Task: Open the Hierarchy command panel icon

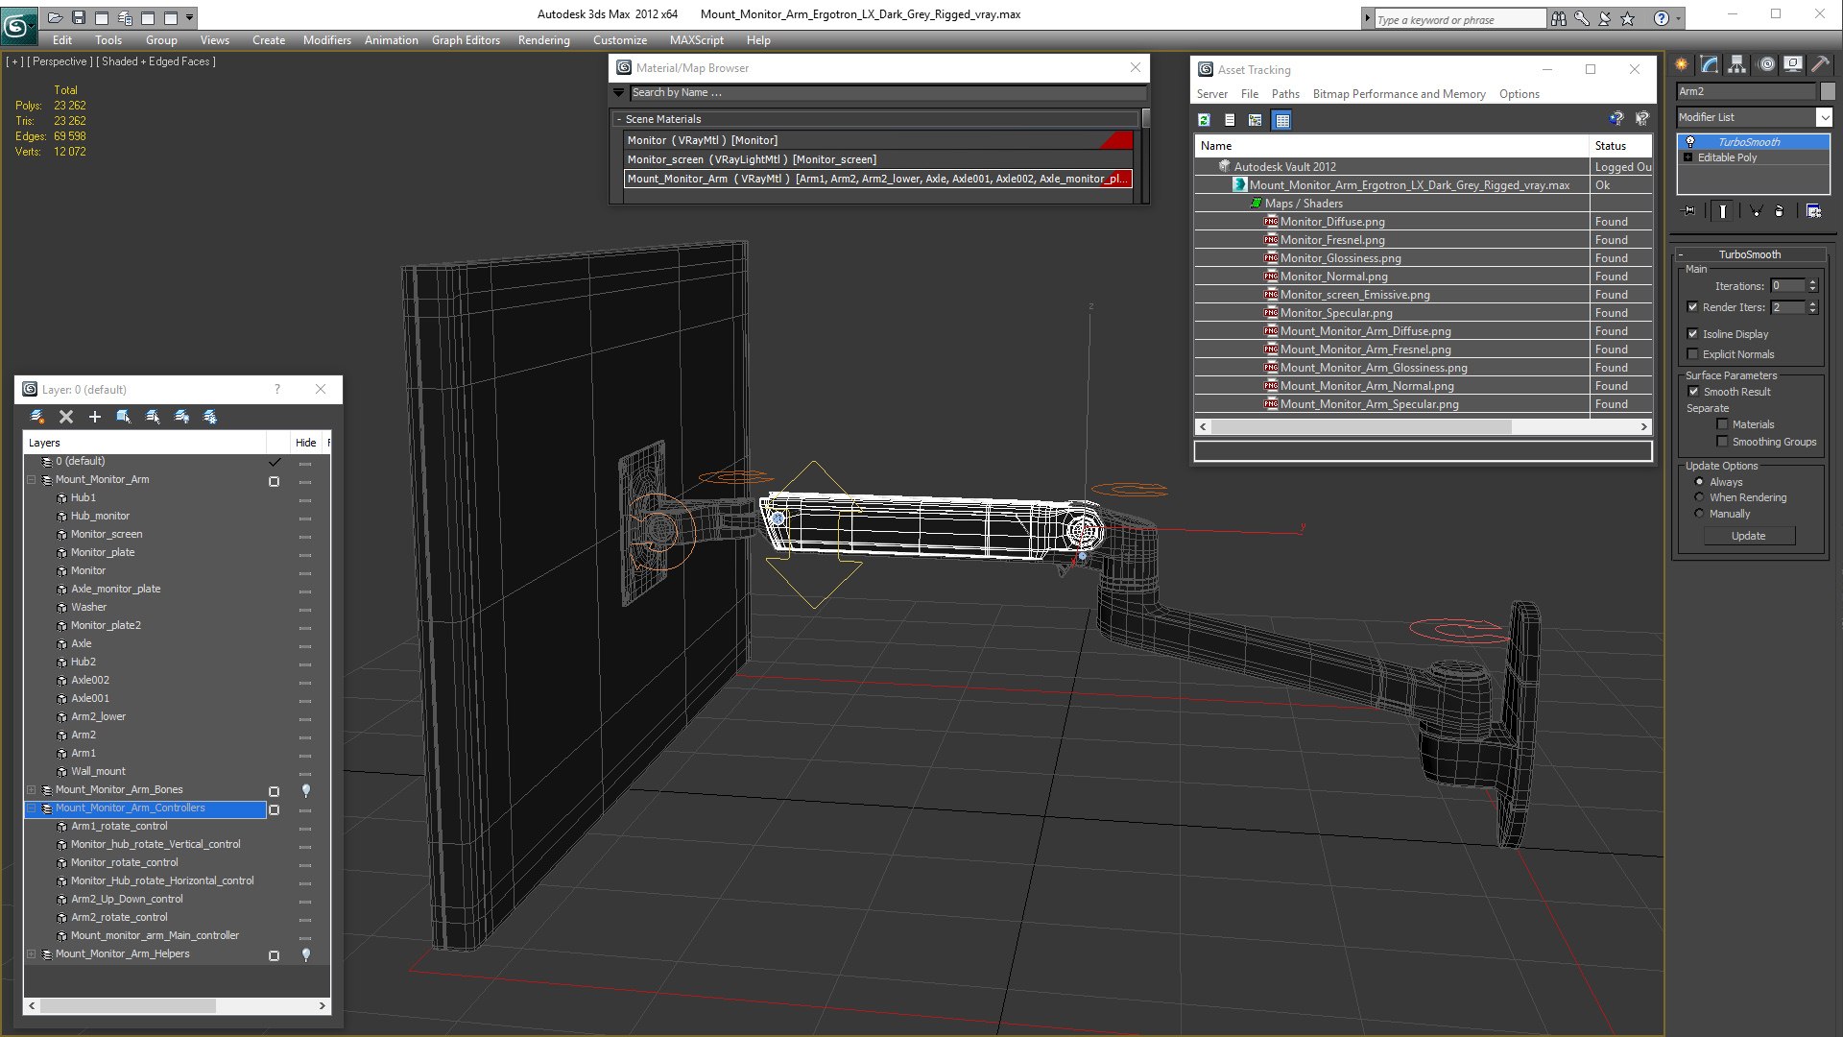Action: click(1737, 64)
